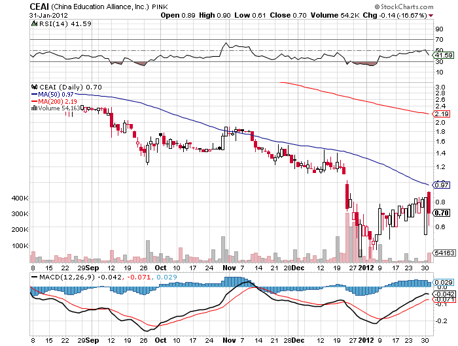Image resolution: width=458 pixels, height=346 pixels.
Task: Click the RSI(14) 41.59 label
Action: point(65,24)
